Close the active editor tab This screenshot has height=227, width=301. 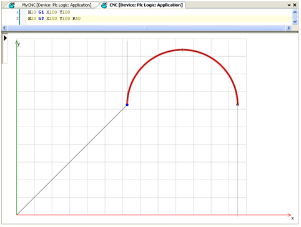tap(295, 5)
